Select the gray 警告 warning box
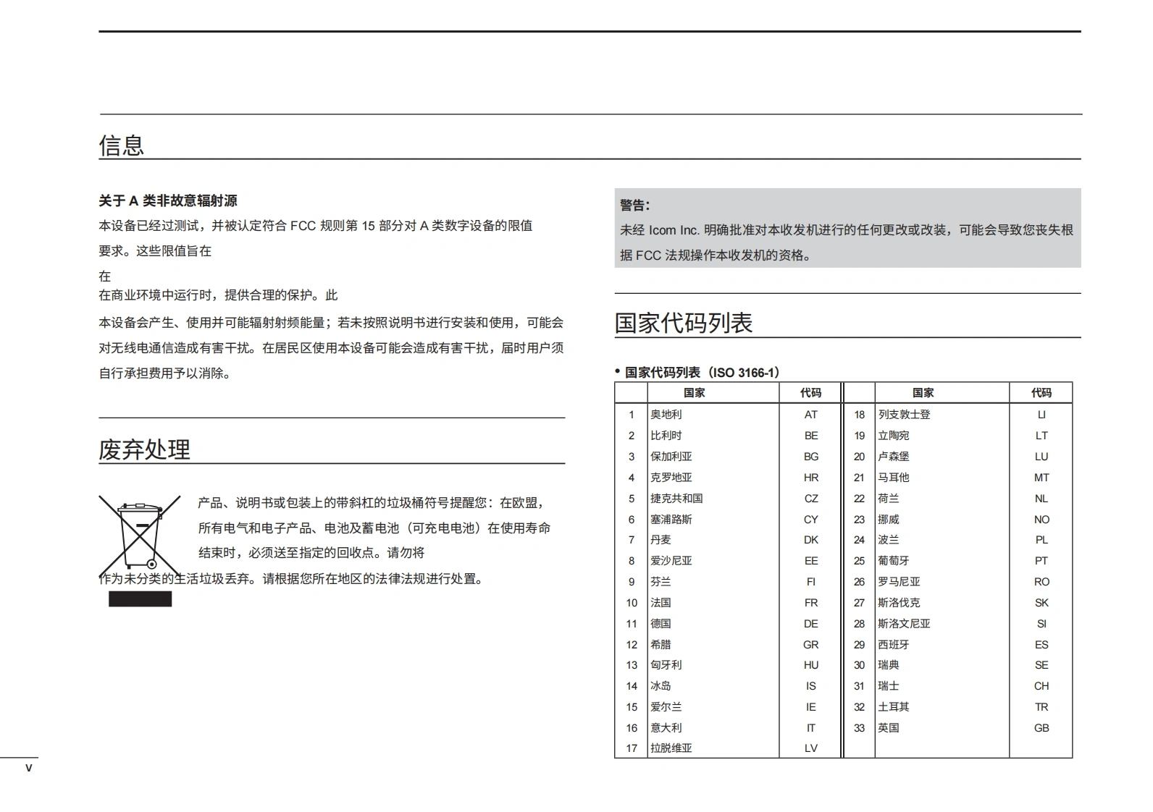The height and width of the screenshot is (812, 1153). point(847,229)
